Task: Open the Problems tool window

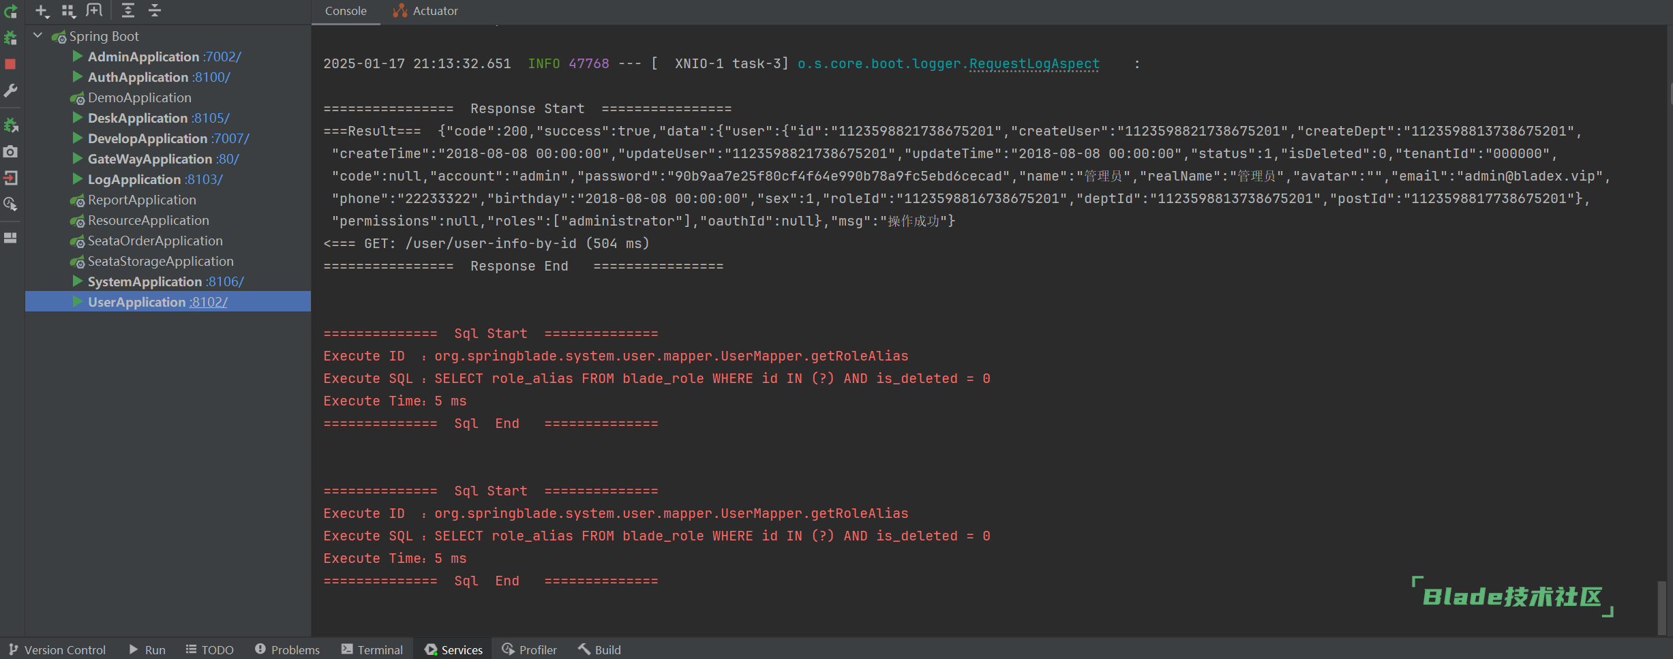Action: [287, 649]
